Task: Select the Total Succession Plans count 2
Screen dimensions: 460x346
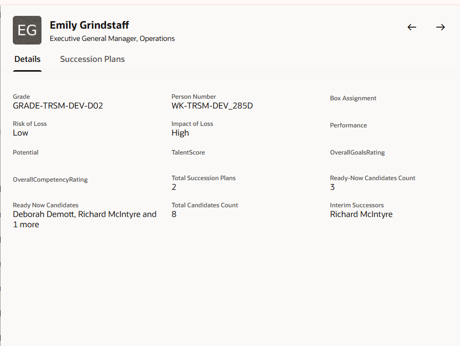Action: point(174,187)
